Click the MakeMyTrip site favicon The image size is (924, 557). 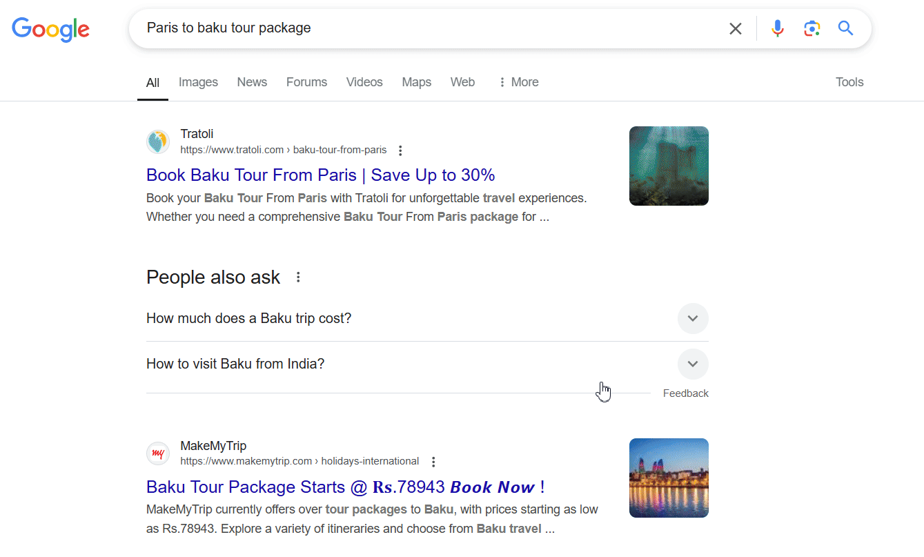(x=158, y=453)
